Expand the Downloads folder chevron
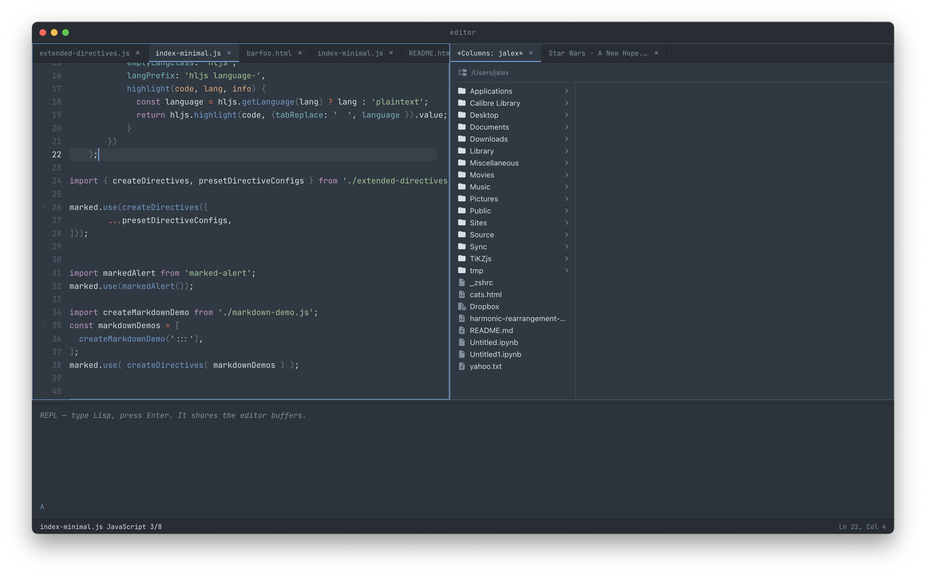Screen dimensions: 926x576 click(566, 139)
